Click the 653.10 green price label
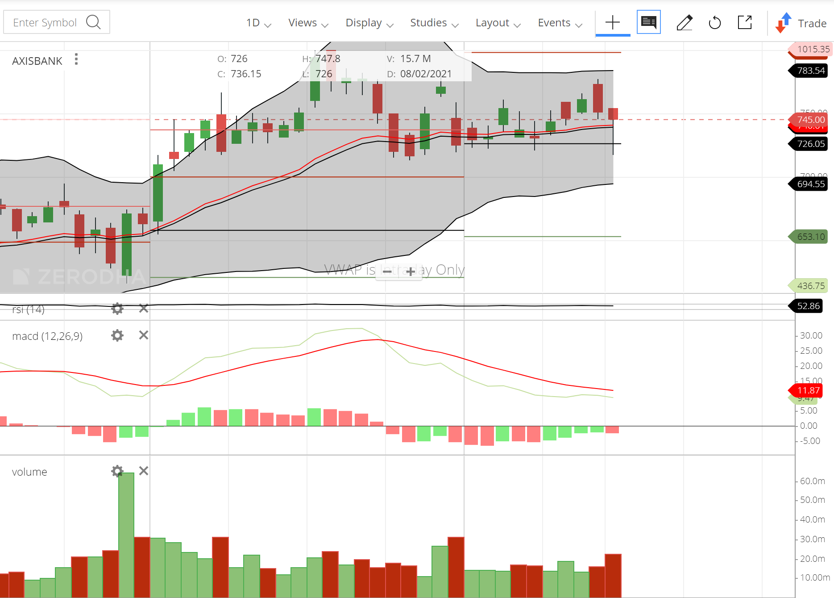Viewport: 834px width, 598px height. click(x=809, y=237)
